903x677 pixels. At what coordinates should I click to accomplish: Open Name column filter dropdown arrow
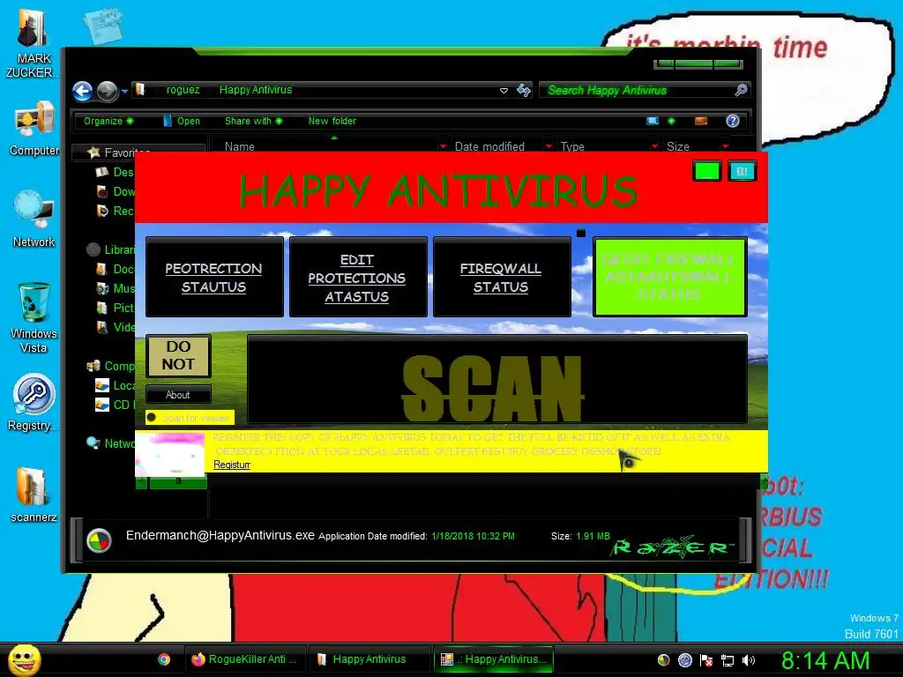[x=443, y=146]
